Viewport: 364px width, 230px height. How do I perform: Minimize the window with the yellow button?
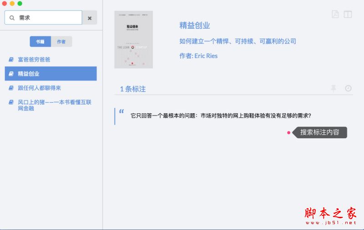click(12, 3)
